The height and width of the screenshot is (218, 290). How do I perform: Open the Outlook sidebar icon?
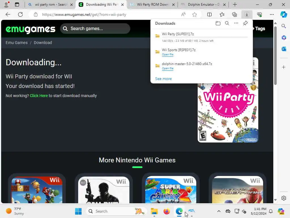coord(284,49)
